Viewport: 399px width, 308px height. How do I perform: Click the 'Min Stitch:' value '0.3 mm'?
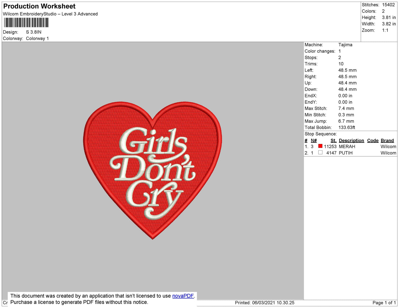346,115
